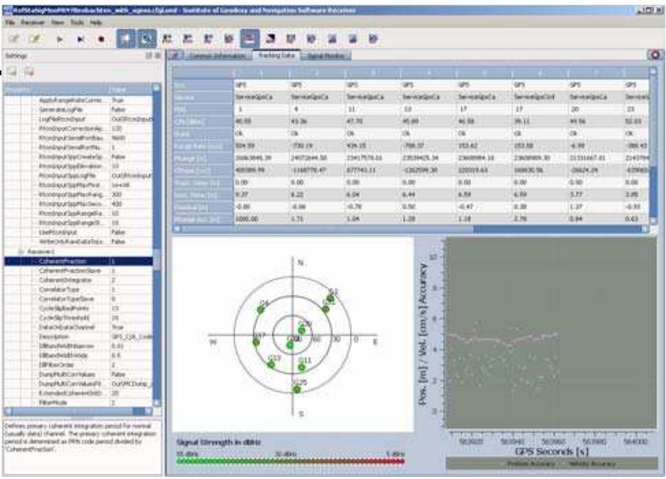Image resolution: width=666 pixels, height=479 pixels.
Task: Click the small icon tab left of Common Information
Action: point(175,55)
